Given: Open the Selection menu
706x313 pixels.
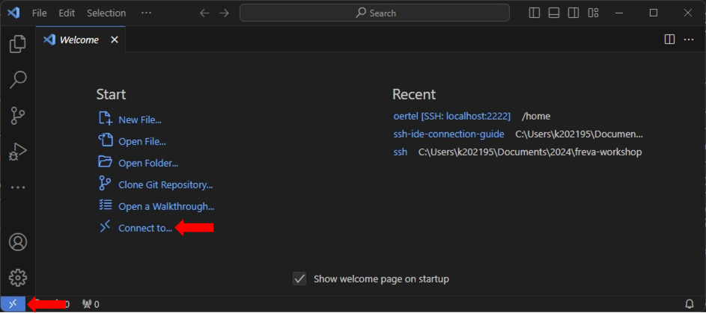Looking at the screenshot, I should click(106, 13).
